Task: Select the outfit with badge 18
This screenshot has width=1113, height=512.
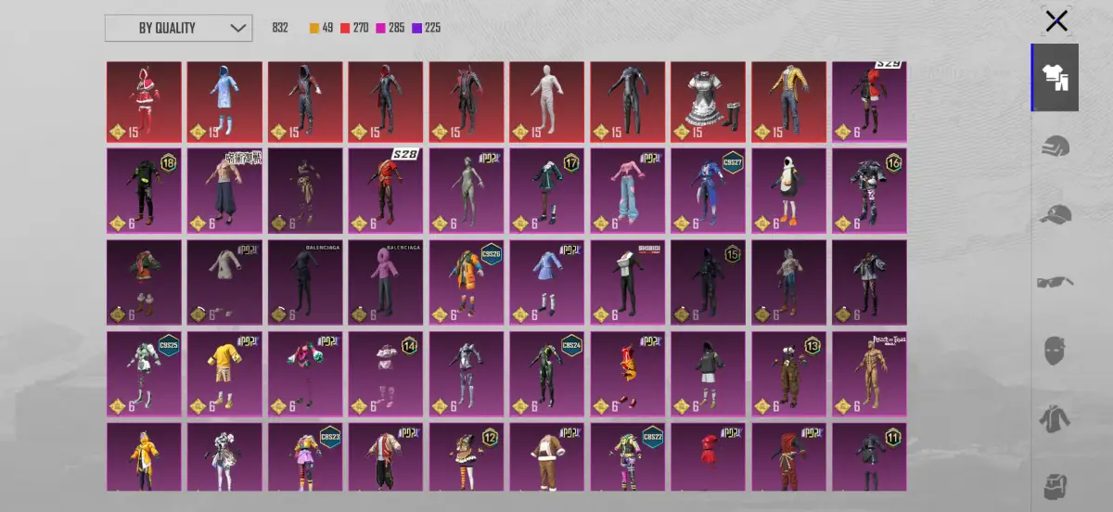Action: [x=144, y=190]
